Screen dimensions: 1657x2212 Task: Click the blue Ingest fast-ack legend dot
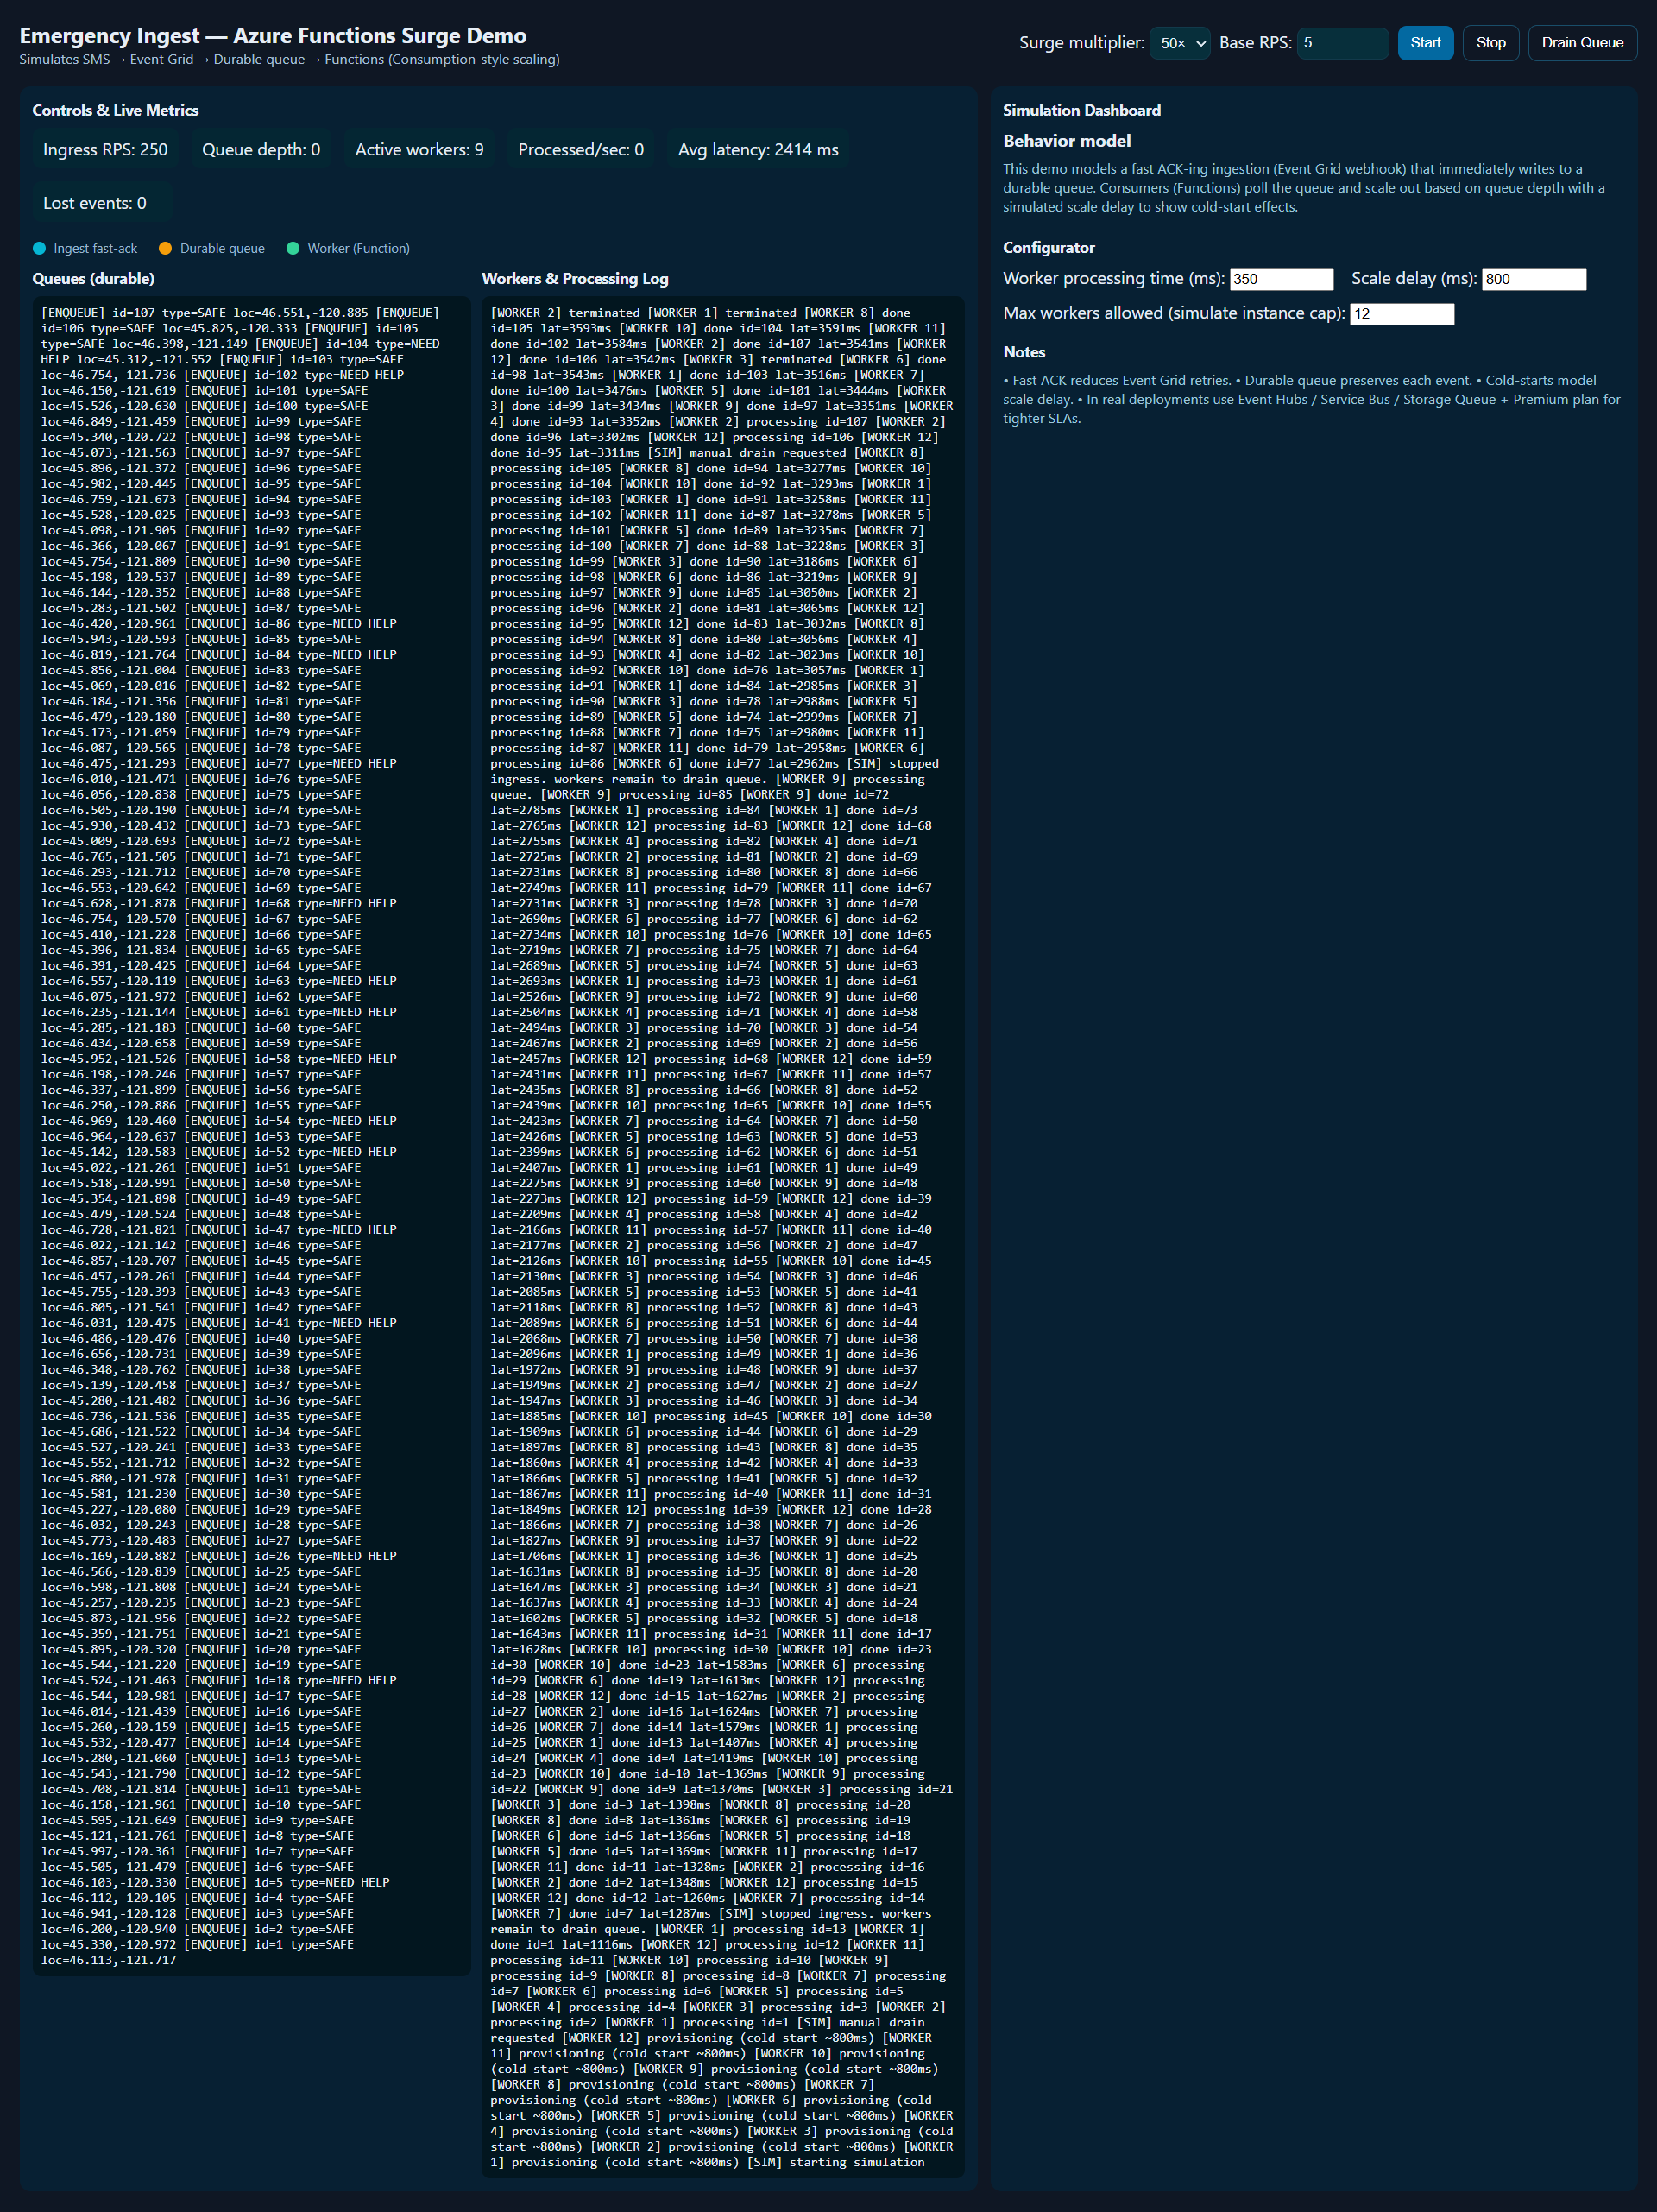click(39, 249)
